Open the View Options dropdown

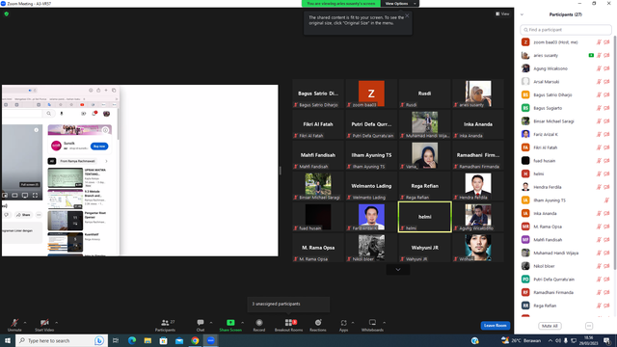click(x=400, y=4)
